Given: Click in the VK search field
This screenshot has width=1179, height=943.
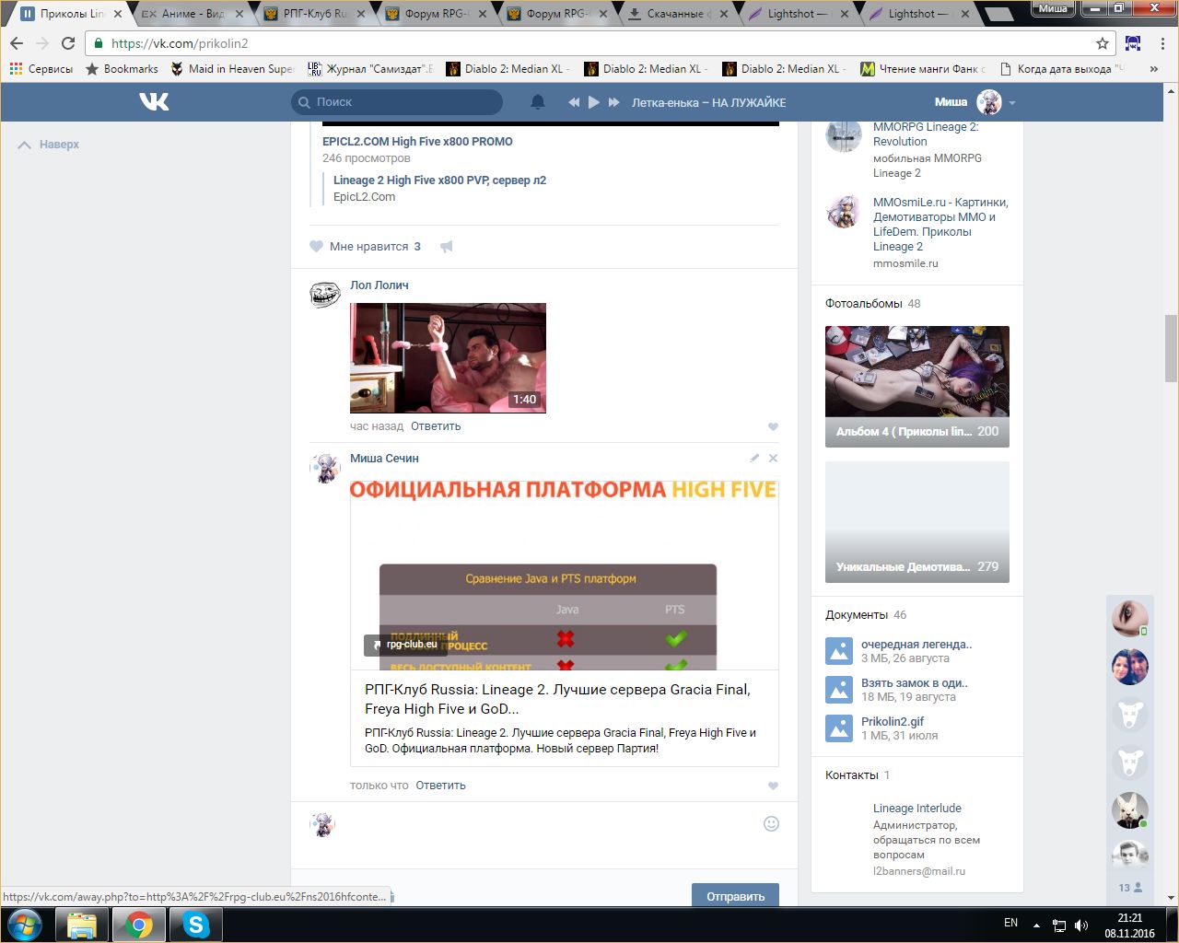Looking at the screenshot, I should tap(397, 102).
